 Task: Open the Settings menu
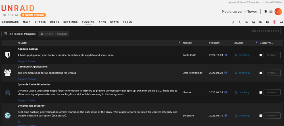point(70,22)
